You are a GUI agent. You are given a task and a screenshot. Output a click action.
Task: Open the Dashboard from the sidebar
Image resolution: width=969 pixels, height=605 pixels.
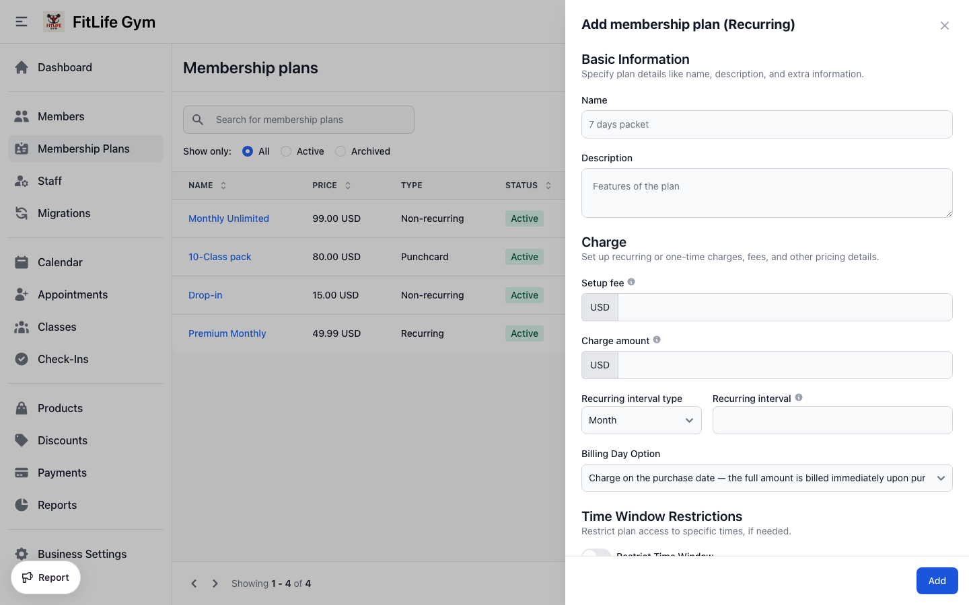(65, 67)
